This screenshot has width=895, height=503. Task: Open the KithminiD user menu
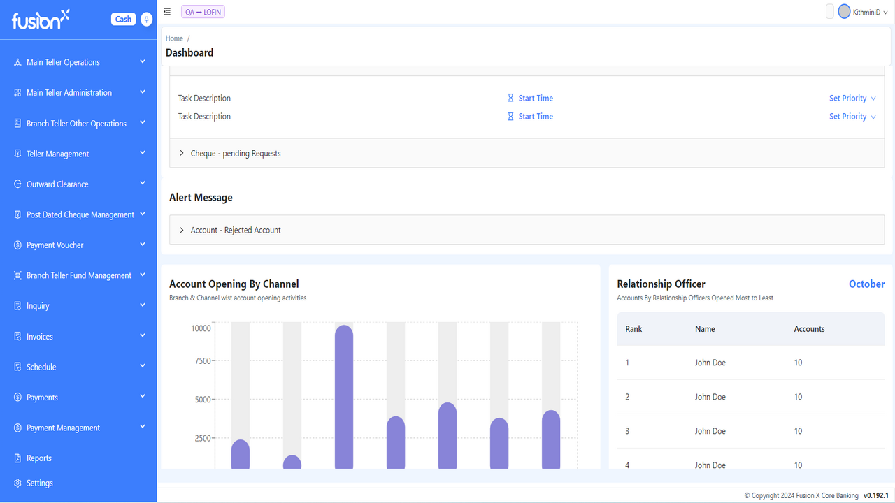tap(862, 11)
